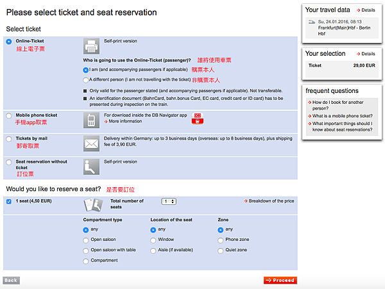Toggle the 1 seat (4,50 EUR) checkbox
385x289 pixels.
coord(8,202)
